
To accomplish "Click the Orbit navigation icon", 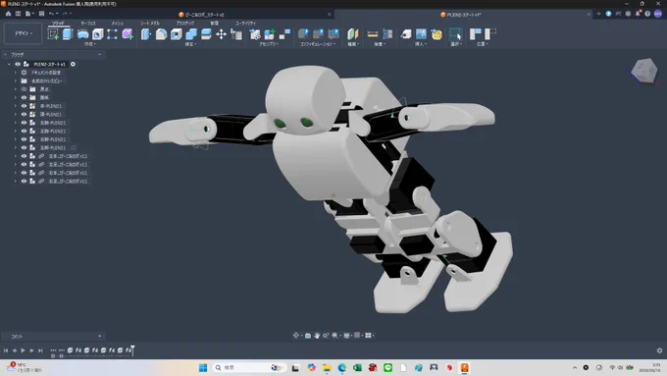I will point(296,336).
